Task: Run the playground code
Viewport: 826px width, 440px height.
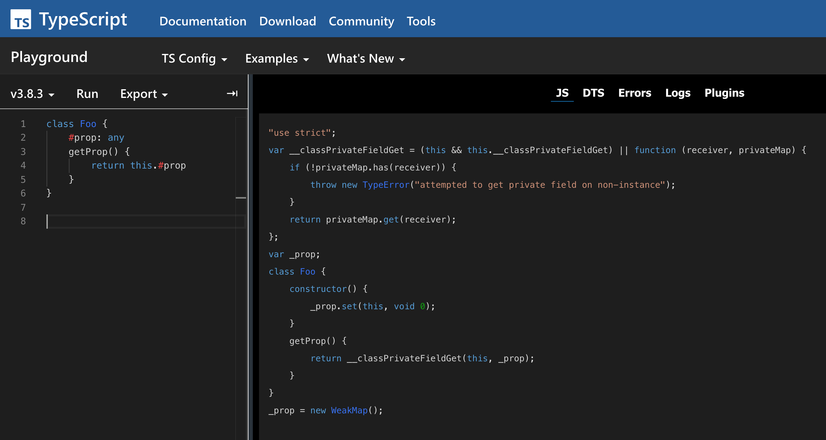Action: tap(87, 94)
